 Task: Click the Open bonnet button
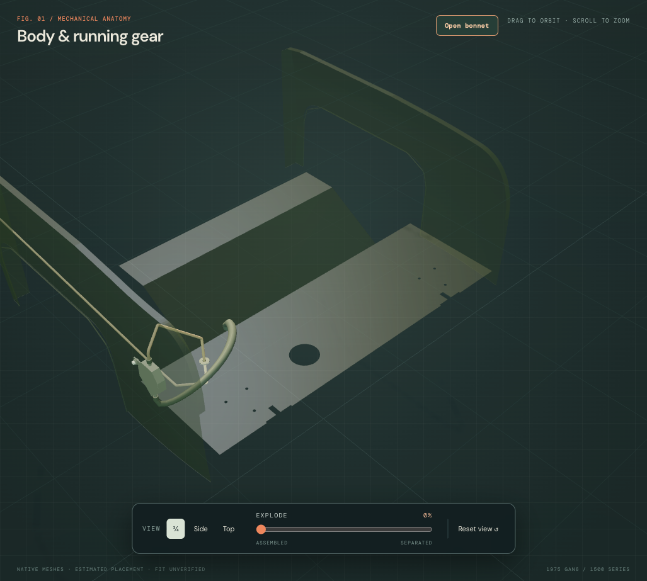tap(467, 26)
